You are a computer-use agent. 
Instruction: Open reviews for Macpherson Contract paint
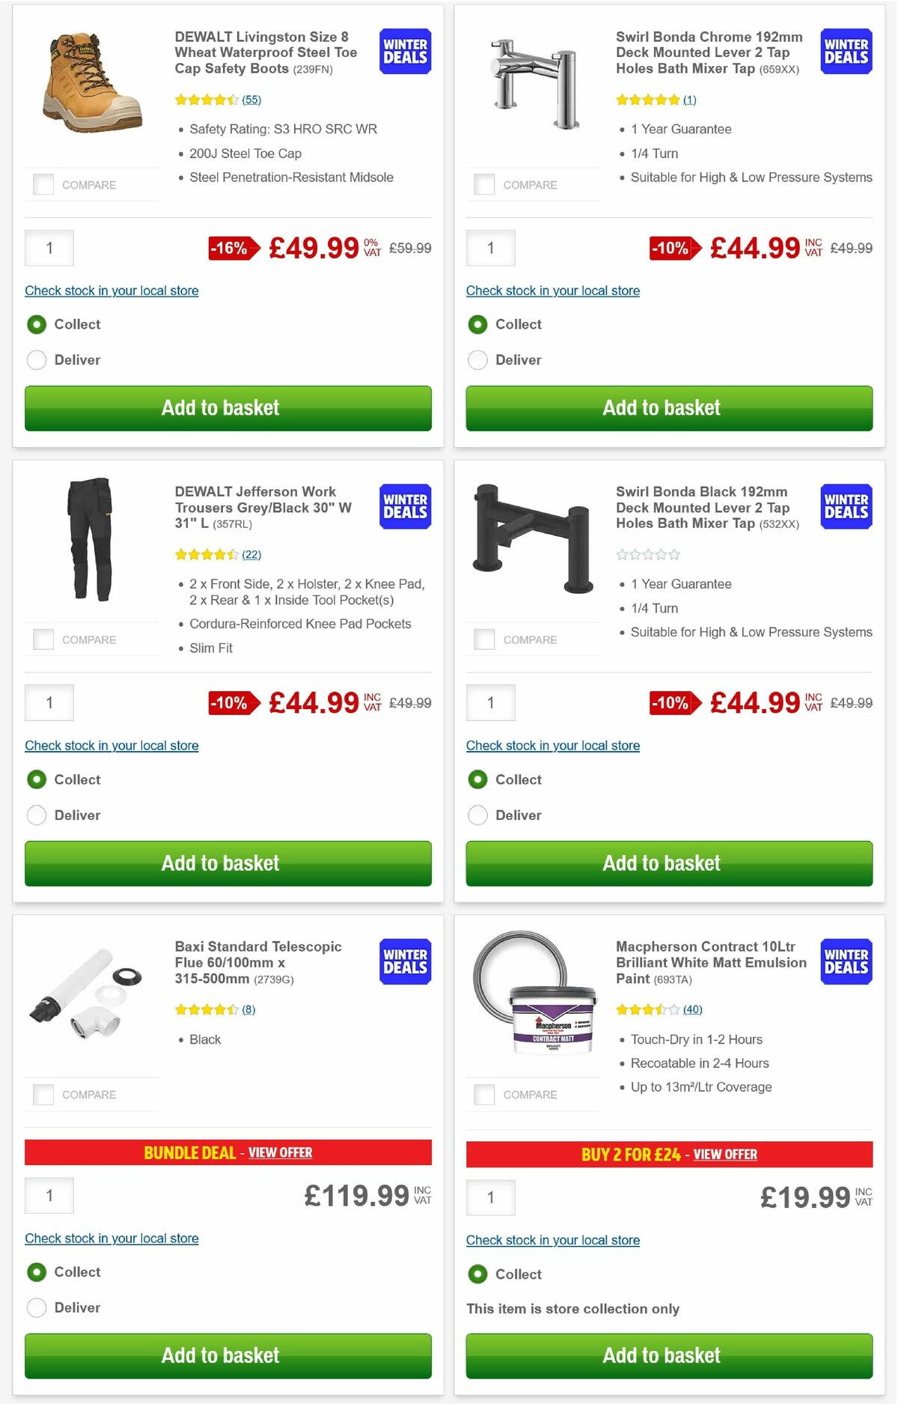click(x=691, y=1009)
